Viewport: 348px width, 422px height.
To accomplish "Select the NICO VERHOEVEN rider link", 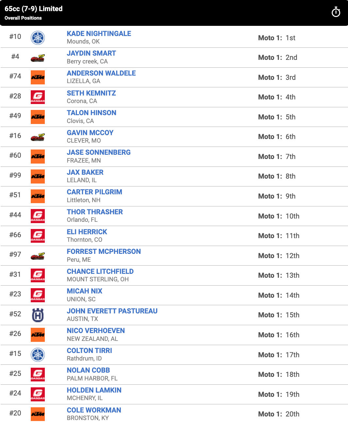I will [96, 330].
